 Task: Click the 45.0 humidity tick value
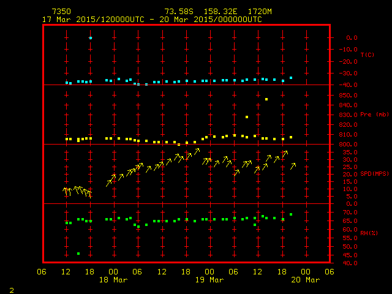(x=347, y=255)
